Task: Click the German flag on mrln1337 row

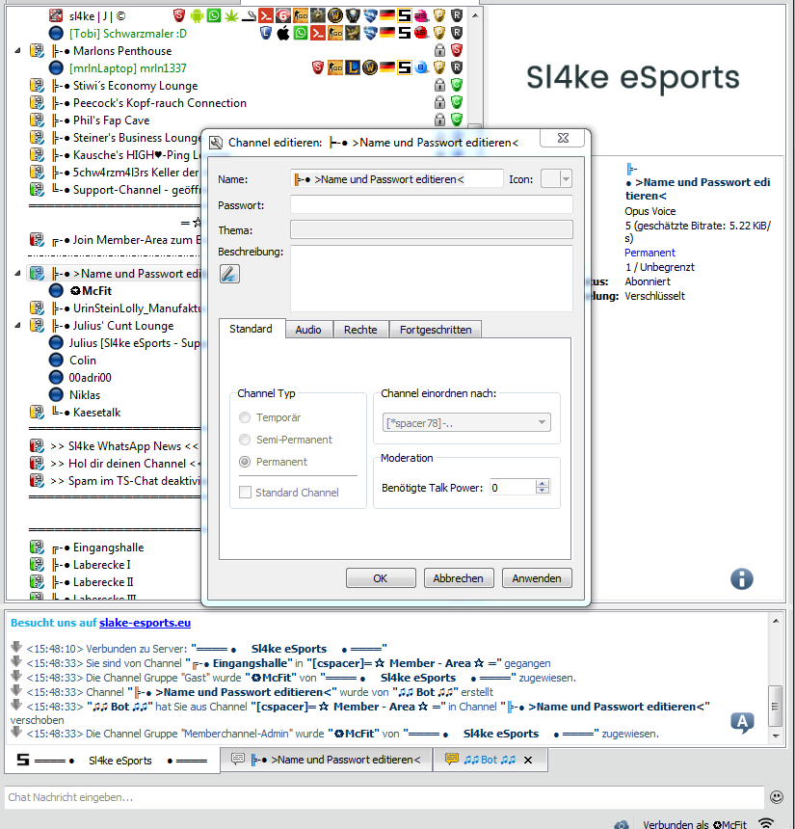Action: click(x=387, y=67)
